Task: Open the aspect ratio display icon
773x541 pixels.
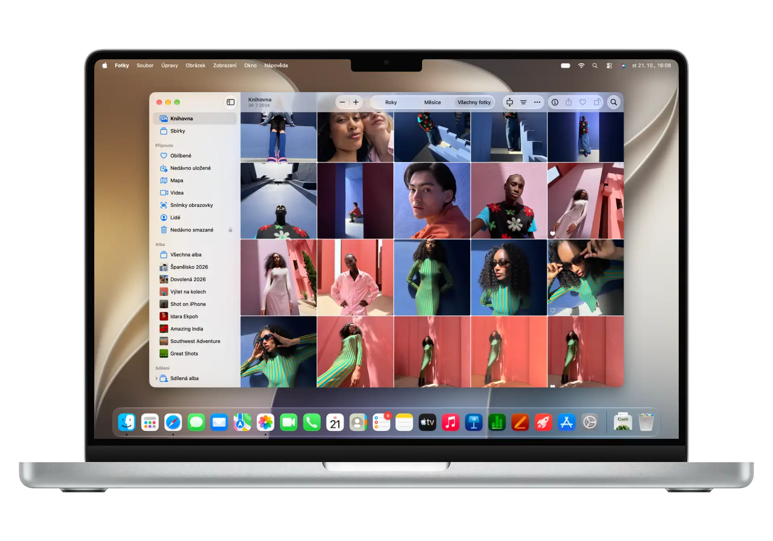Action: click(x=510, y=102)
